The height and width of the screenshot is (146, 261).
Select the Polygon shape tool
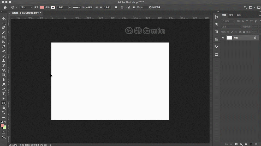point(3,103)
